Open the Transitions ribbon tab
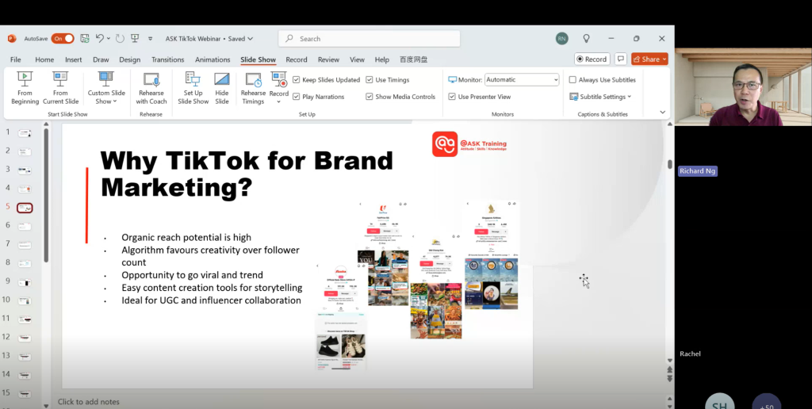Image resolution: width=812 pixels, height=409 pixels. (x=167, y=59)
